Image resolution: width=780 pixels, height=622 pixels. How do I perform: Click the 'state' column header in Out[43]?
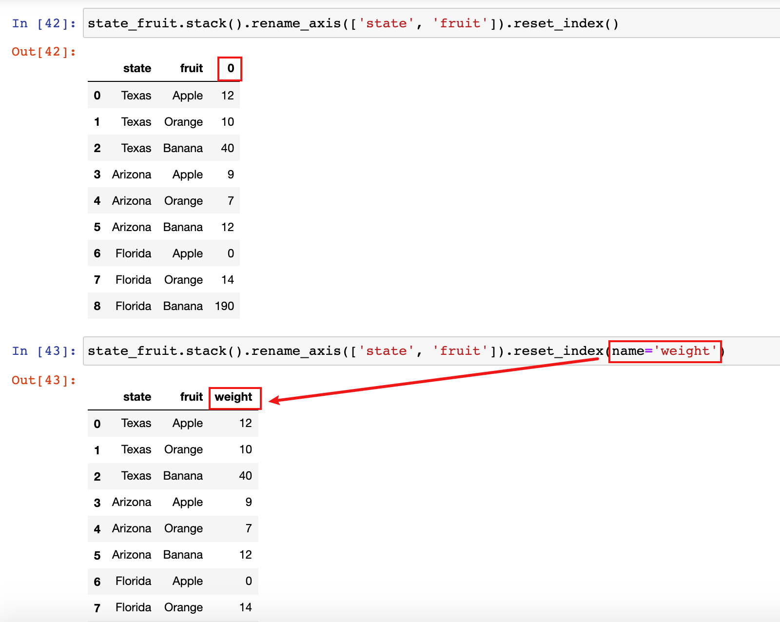137,397
